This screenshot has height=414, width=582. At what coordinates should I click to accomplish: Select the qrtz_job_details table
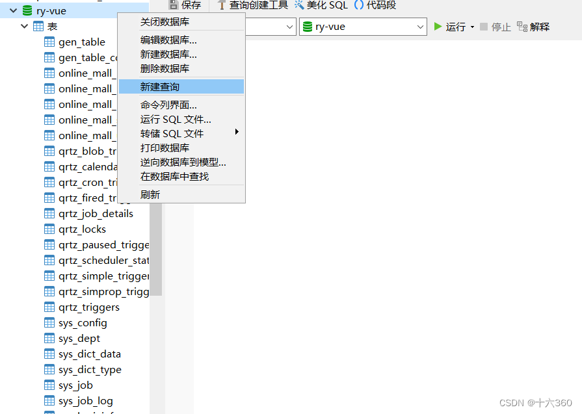pos(92,213)
